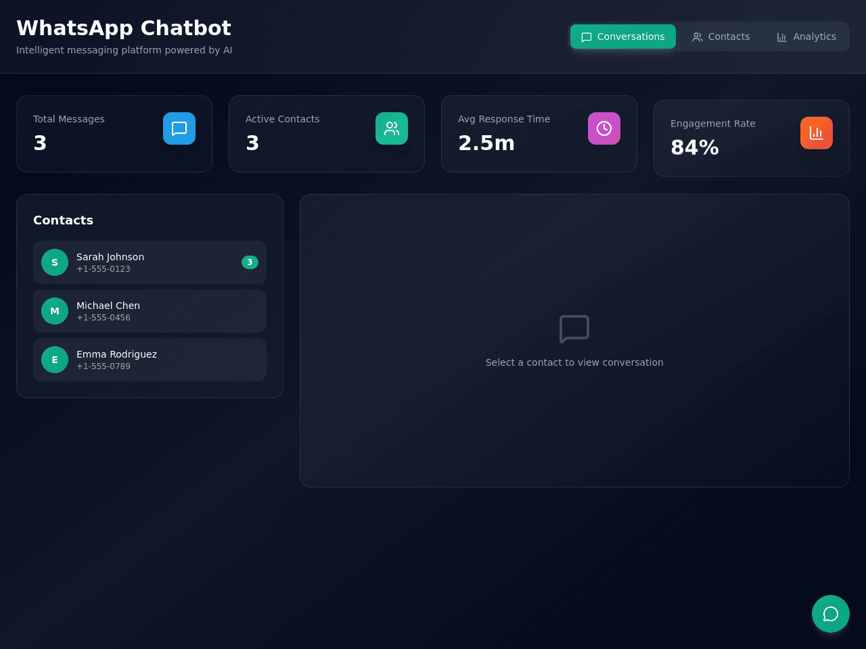Click 'Select a contact to view conversation' text
Viewport: 866px width, 649px height.
574,362
